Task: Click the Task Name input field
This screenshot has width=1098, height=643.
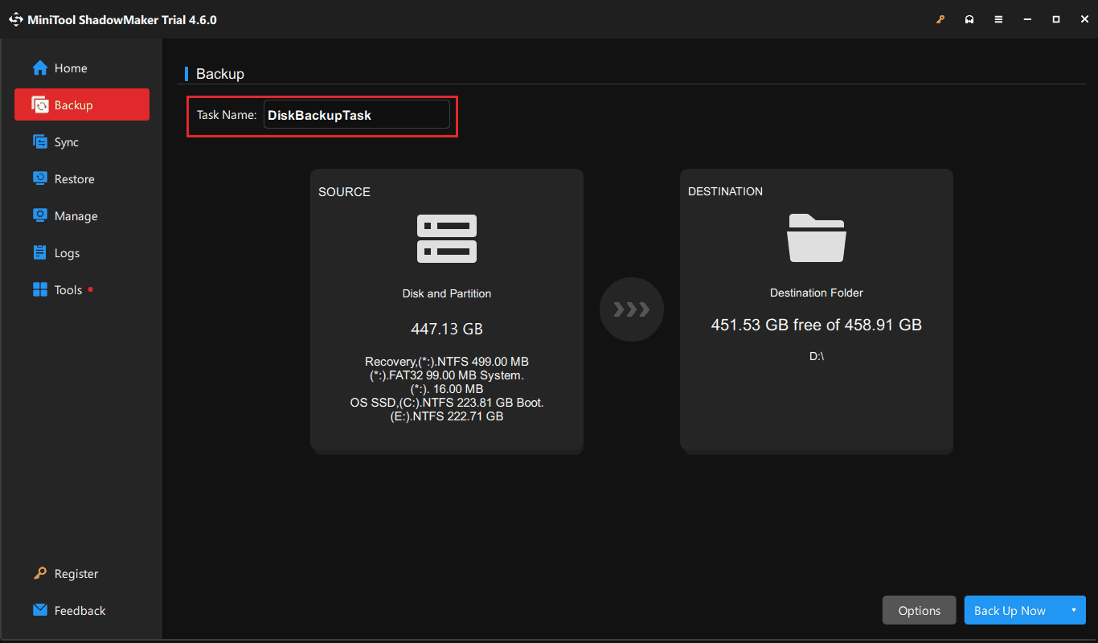Action: pos(357,114)
